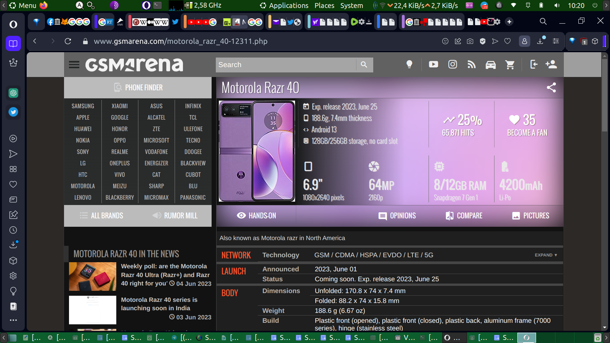
Task: Open the clock showing 10:20
Action: (576, 6)
